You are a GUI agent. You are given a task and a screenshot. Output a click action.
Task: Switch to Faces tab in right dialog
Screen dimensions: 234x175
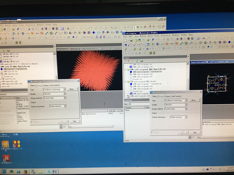pos(167,96)
